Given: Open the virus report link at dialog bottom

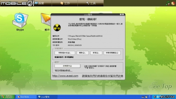Looking at the screenshot, I should click(x=103, y=76).
